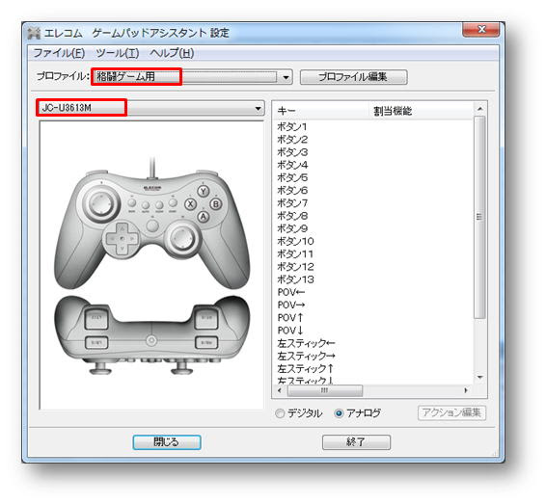Close the window with the X button
546x504 pixels.
tap(480, 29)
